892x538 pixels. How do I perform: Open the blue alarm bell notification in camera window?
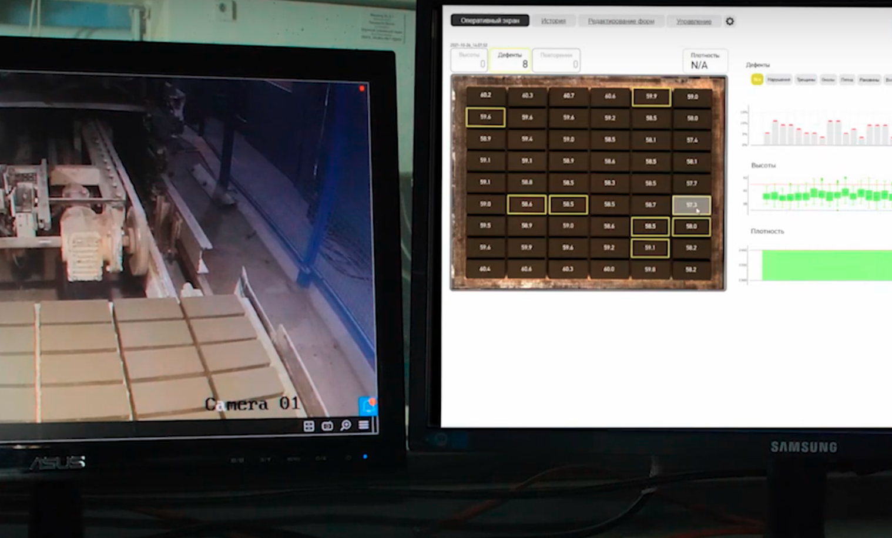coord(368,406)
